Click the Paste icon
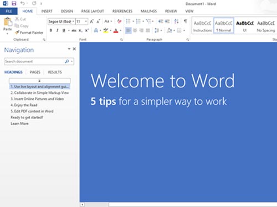This screenshot has width=277, height=207. click(7, 22)
